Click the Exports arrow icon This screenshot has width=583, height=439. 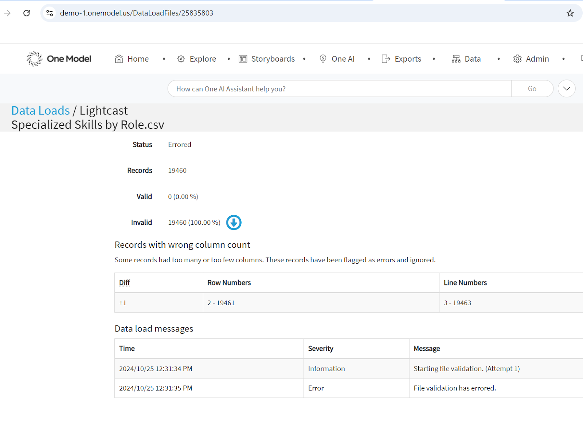click(386, 59)
